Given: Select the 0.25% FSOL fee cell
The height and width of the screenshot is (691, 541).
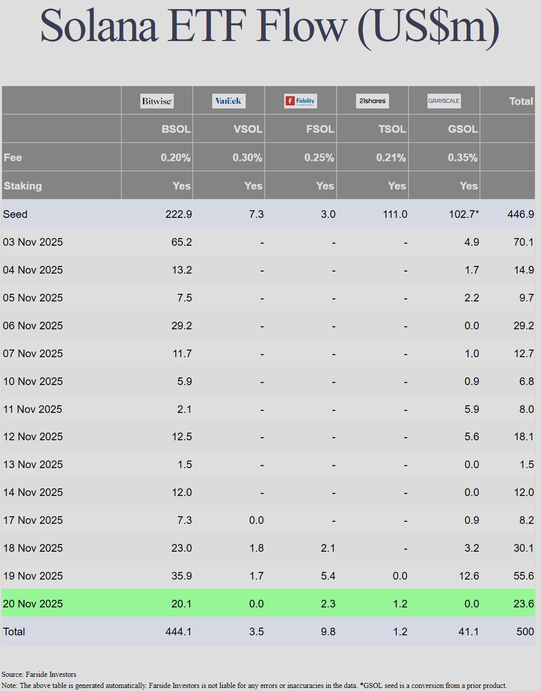Looking at the screenshot, I should coord(319,158).
